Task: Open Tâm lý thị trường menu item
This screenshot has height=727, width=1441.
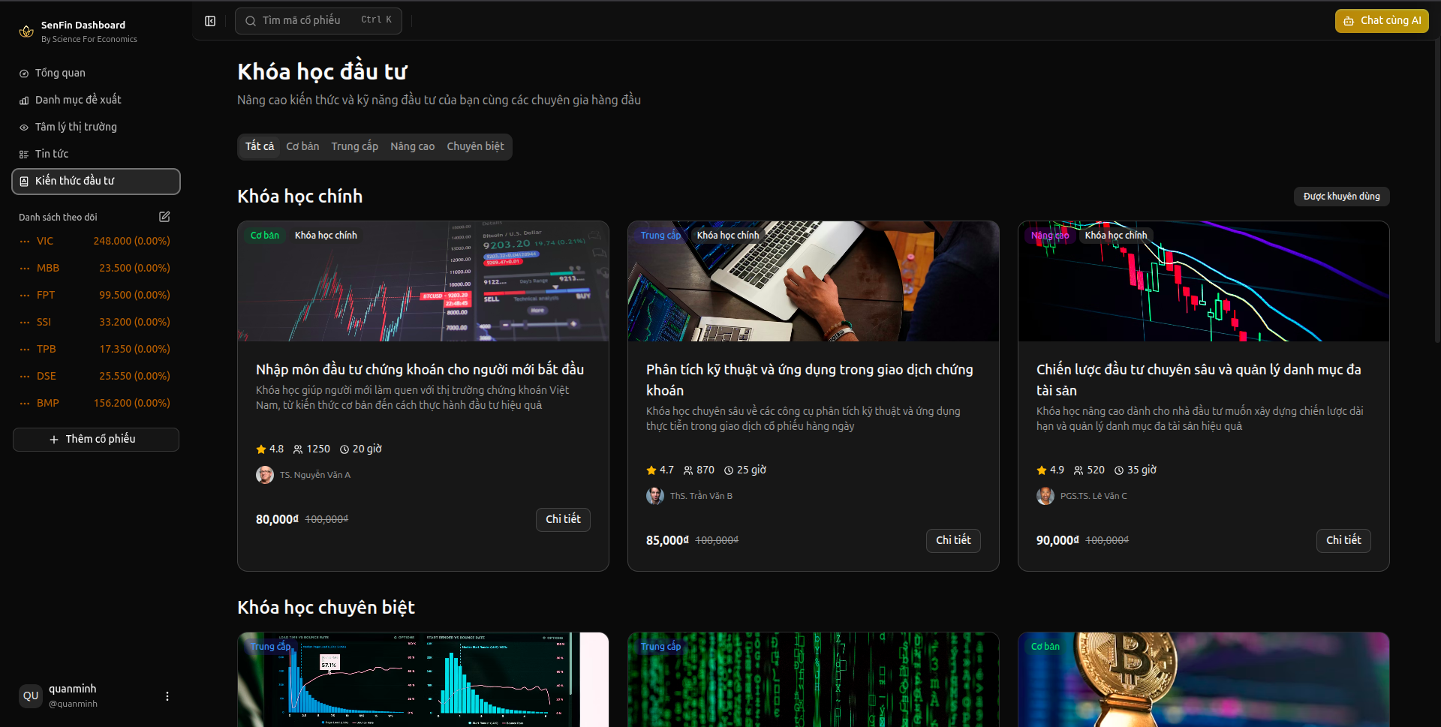Action: (x=76, y=127)
